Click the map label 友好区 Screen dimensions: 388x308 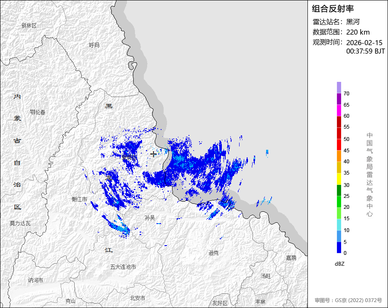[x=220, y=303]
